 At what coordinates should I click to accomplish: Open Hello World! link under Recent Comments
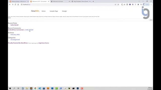pos(29,30)
